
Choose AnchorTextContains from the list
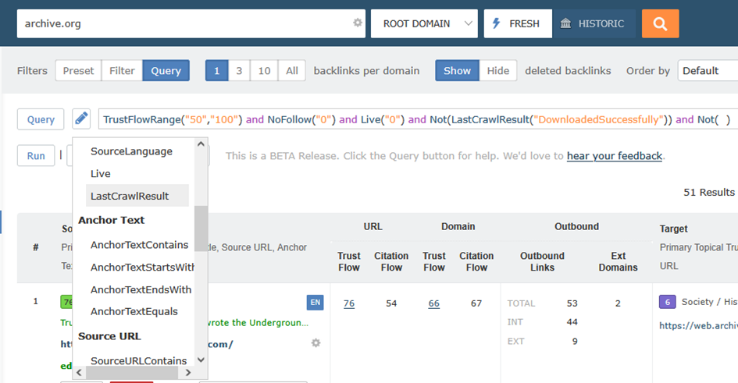click(139, 245)
